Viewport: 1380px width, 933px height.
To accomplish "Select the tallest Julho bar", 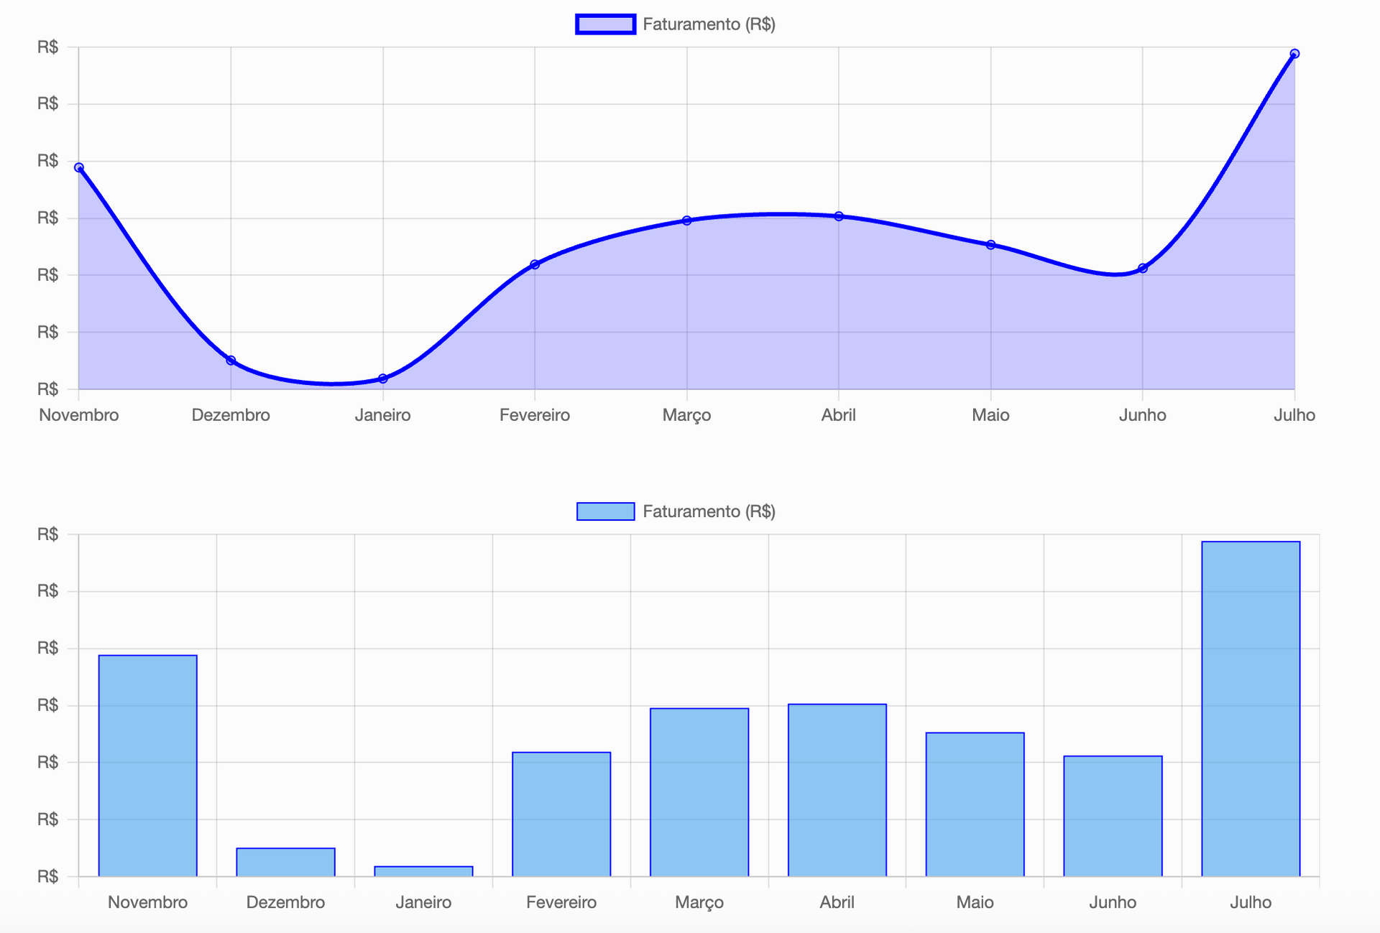I will tap(1251, 709).
